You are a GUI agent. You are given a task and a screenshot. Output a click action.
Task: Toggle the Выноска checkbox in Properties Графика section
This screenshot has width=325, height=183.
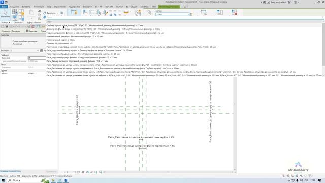tap(29, 58)
